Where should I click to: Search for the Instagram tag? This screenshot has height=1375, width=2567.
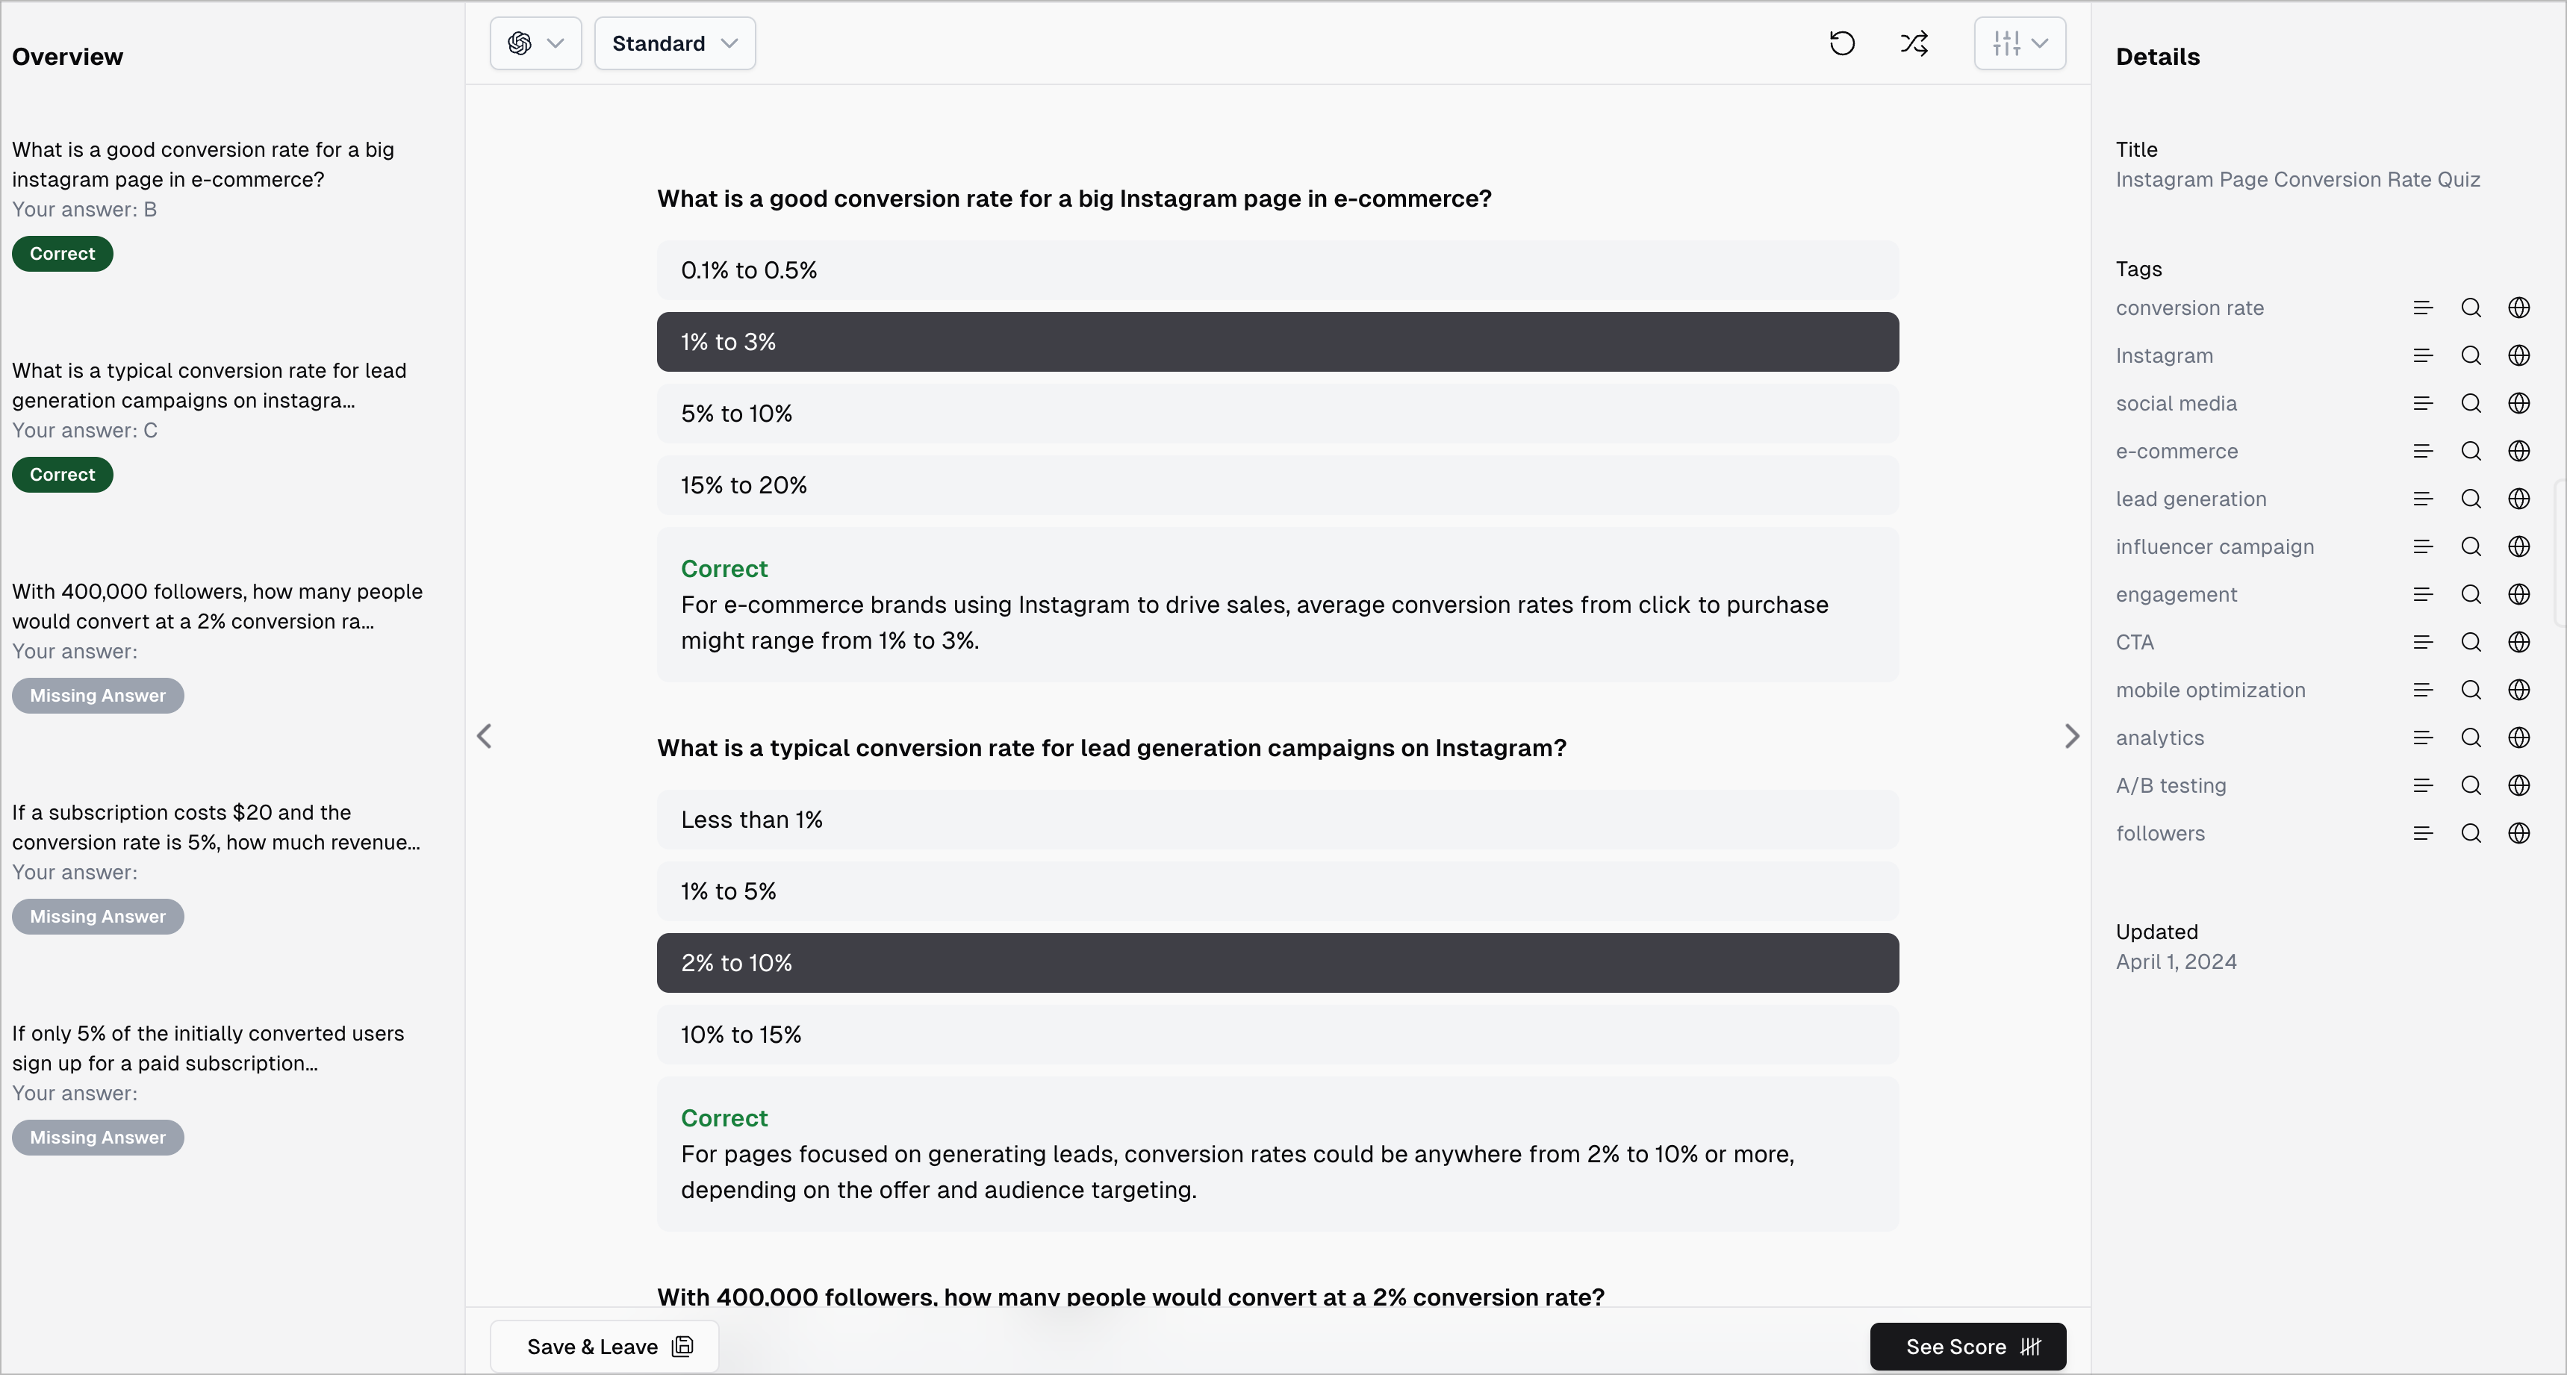point(2471,356)
